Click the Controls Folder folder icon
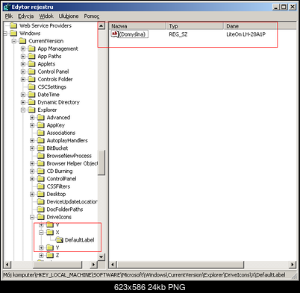 coord(31,79)
